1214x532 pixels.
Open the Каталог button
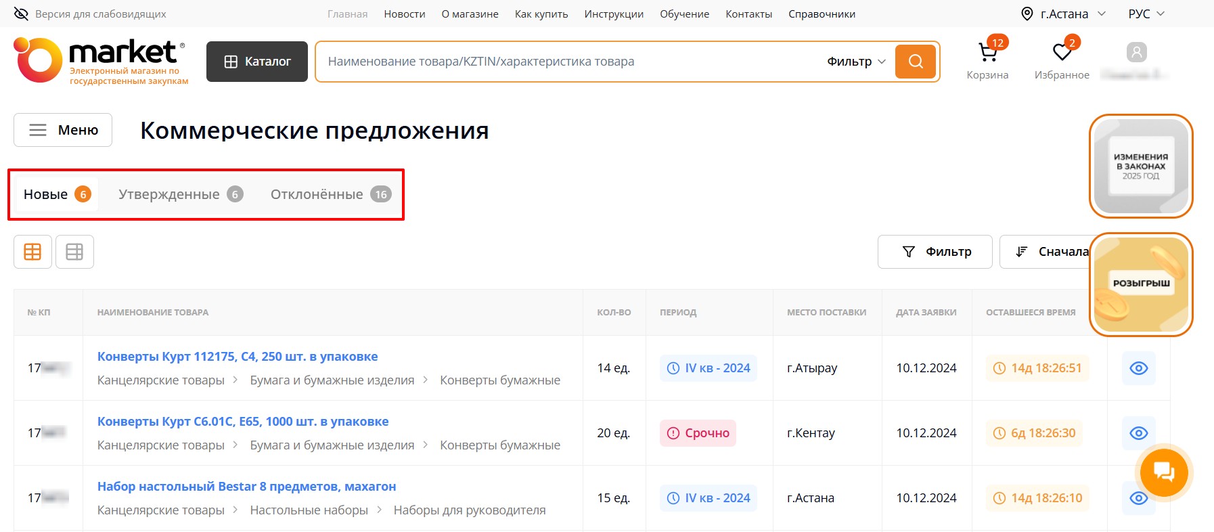pyautogui.click(x=257, y=62)
